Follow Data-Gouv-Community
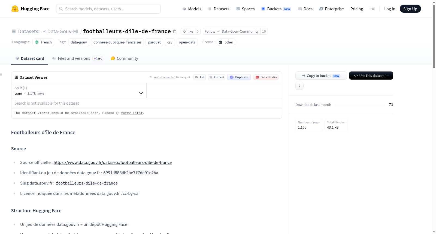 click(x=232, y=32)
